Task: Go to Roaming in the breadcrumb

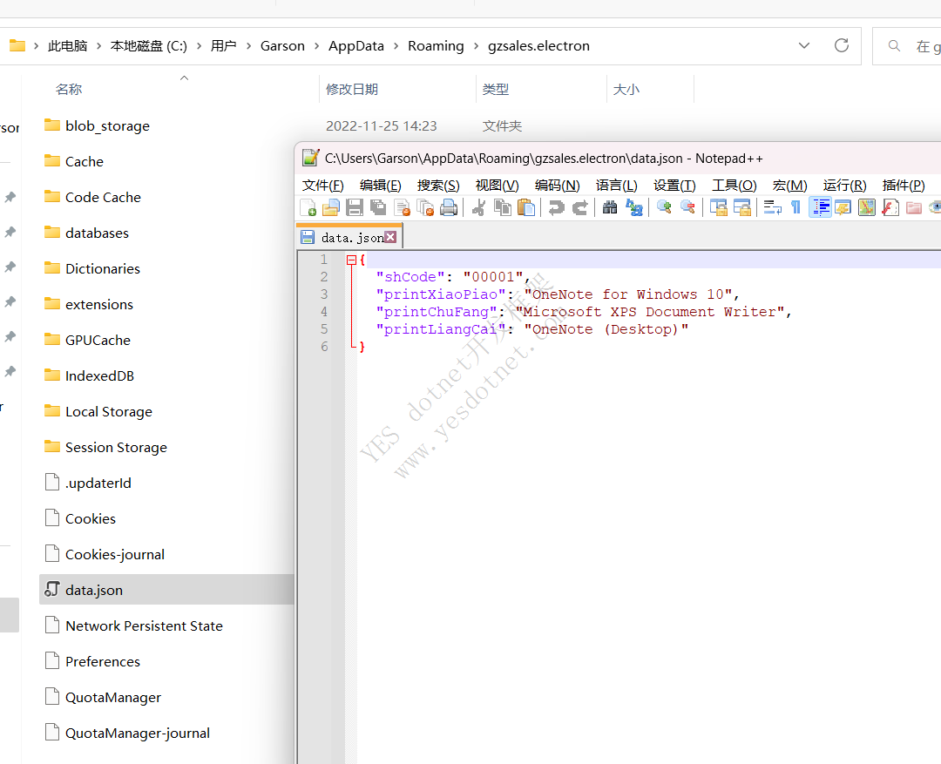Action: pos(436,46)
